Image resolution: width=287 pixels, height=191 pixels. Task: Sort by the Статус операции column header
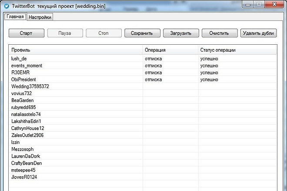pyautogui.click(x=237, y=50)
